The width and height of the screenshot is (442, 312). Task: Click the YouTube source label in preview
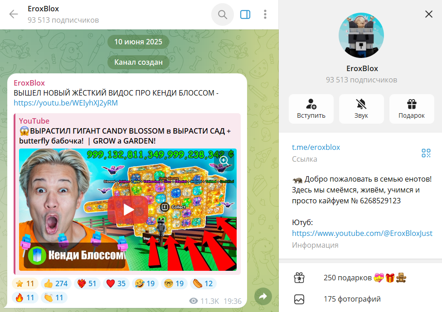34,121
